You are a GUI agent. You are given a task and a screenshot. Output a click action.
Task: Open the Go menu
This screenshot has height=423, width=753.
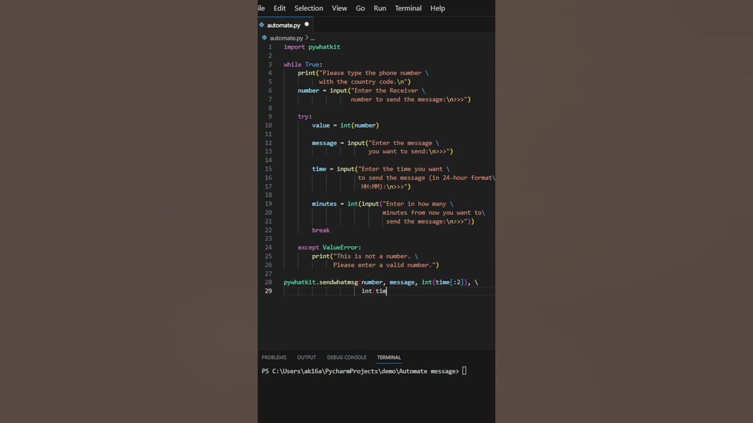(360, 8)
